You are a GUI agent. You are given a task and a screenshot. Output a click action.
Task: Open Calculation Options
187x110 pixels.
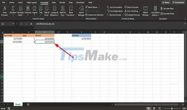click(155, 11)
